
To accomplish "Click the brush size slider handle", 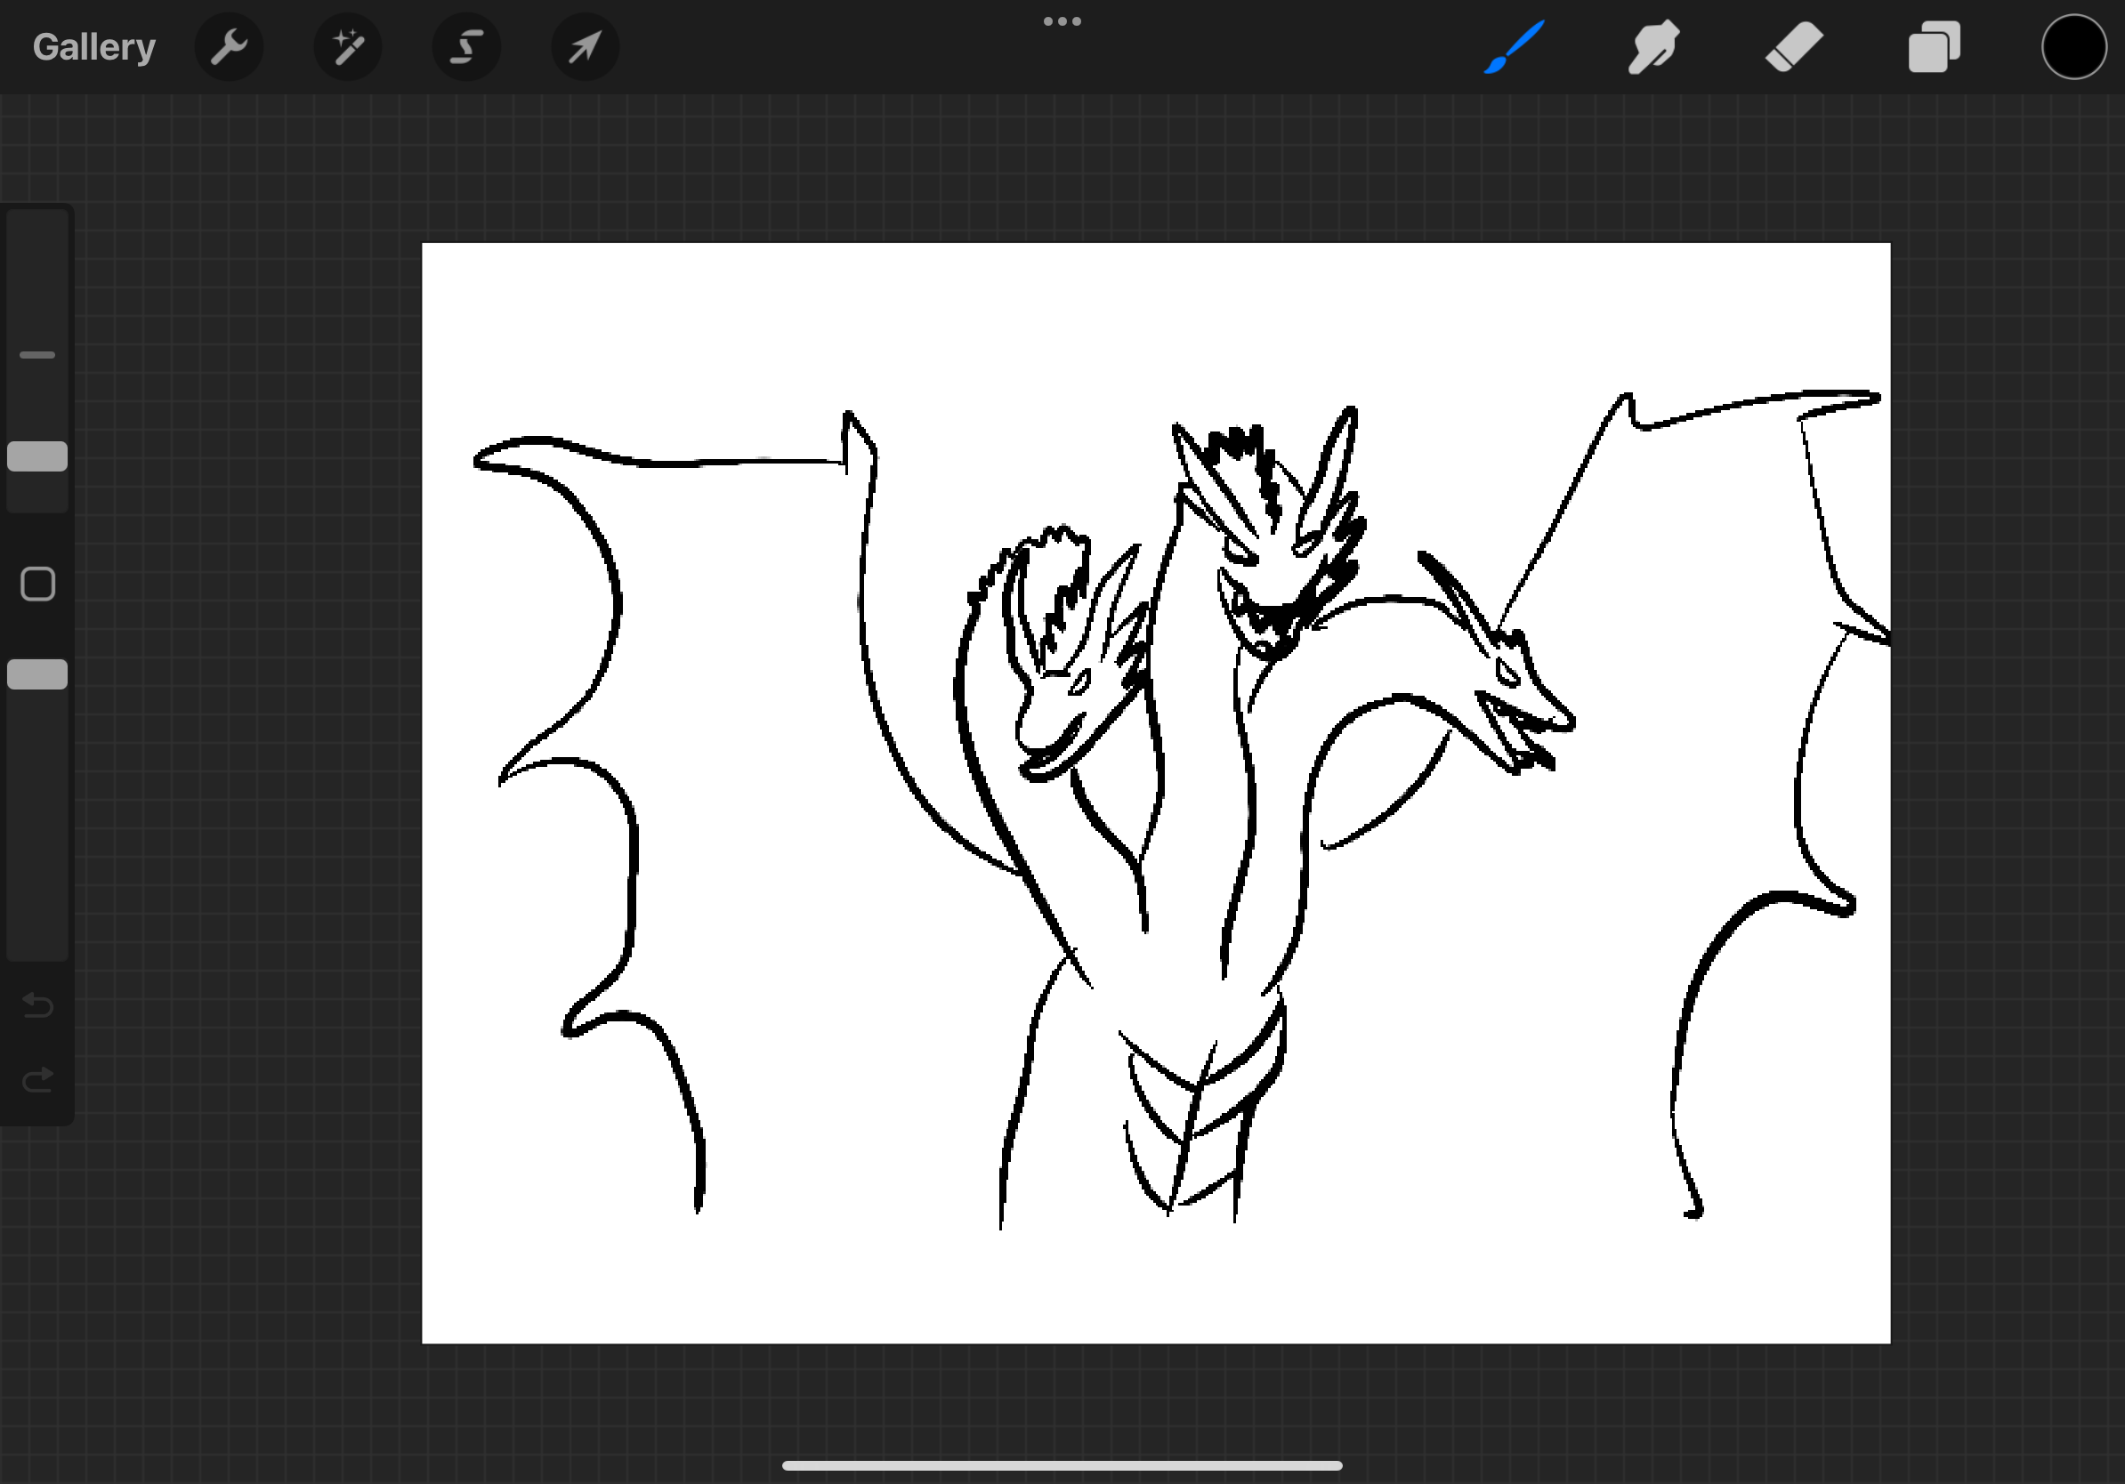I will [x=37, y=456].
